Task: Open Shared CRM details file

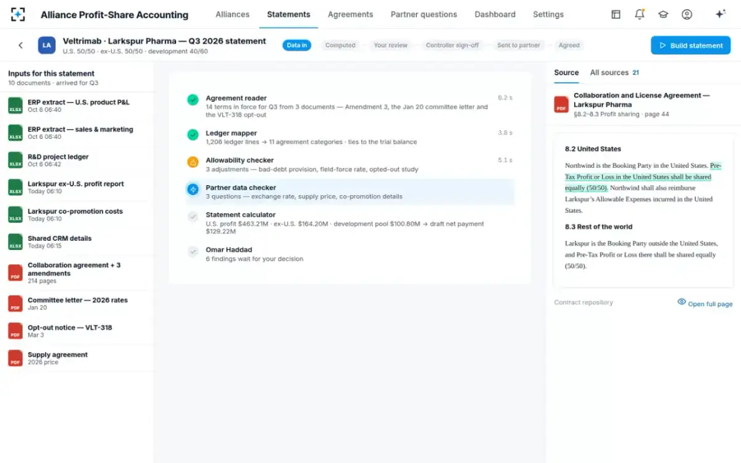Action: pos(77,242)
